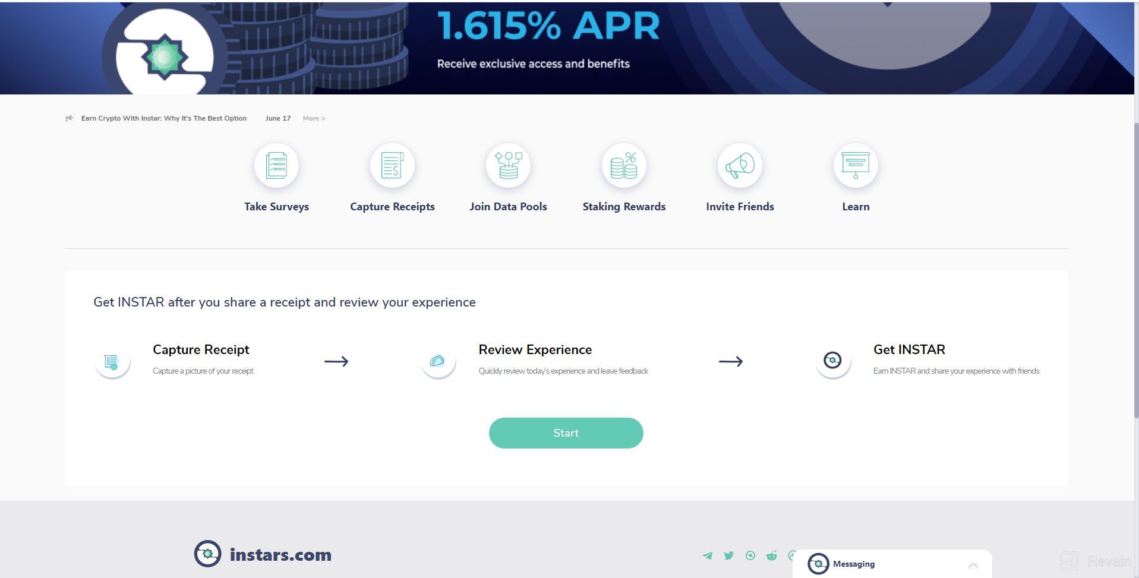This screenshot has height=578, width=1139.
Task: Select the Take Surveys label
Action: (x=276, y=207)
